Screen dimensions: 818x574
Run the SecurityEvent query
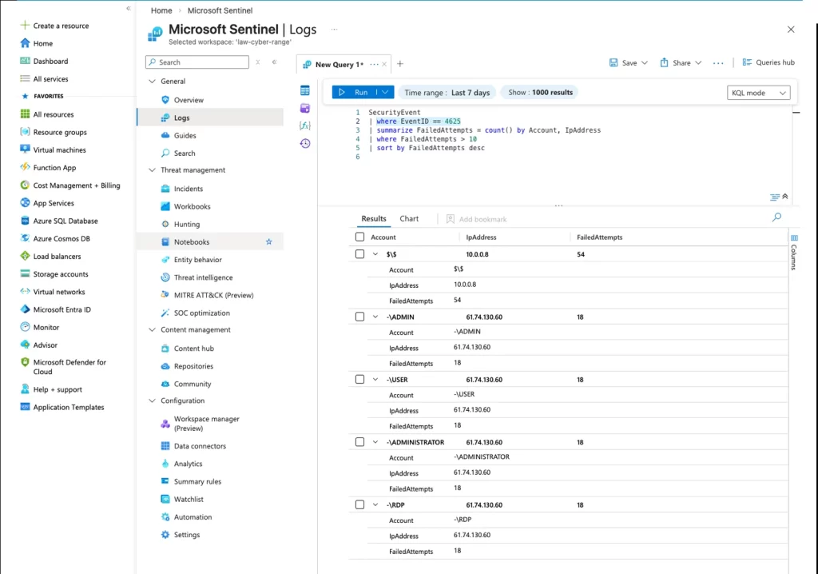click(354, 92)
